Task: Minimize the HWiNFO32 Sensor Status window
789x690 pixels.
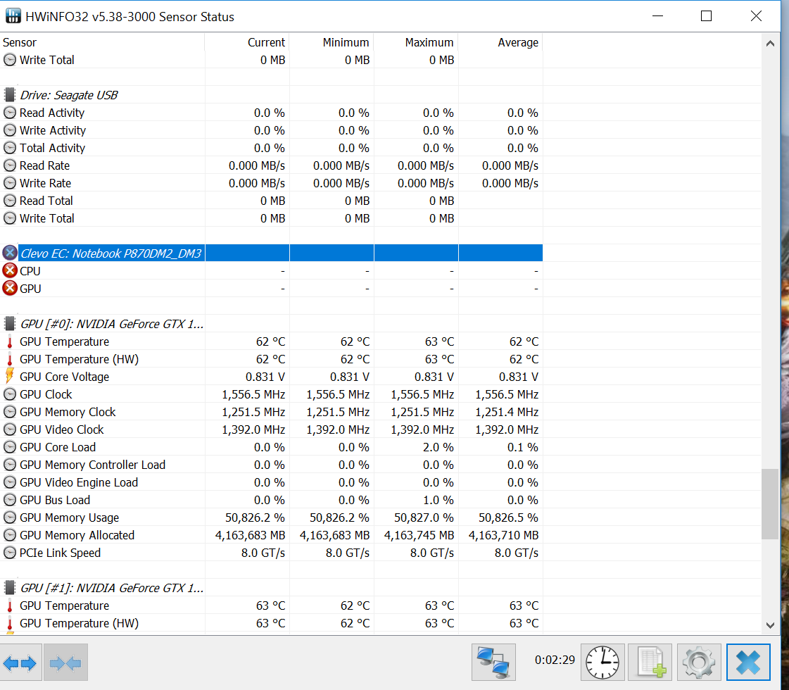Action: tap(657, 16)
